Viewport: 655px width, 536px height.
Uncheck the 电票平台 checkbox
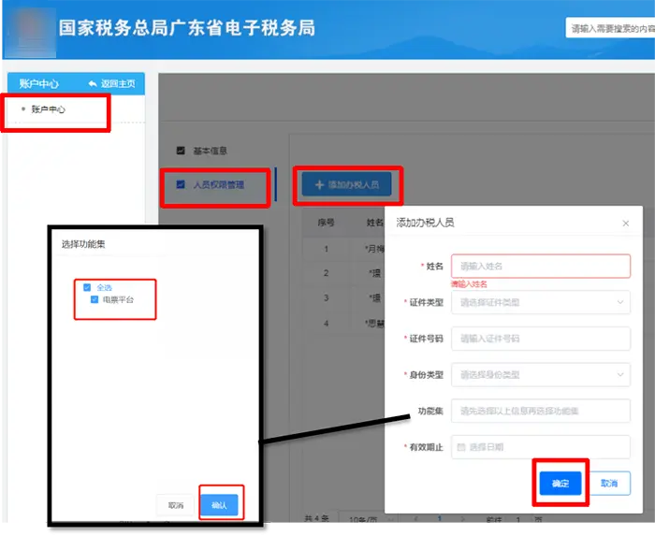tap(95, 300)
